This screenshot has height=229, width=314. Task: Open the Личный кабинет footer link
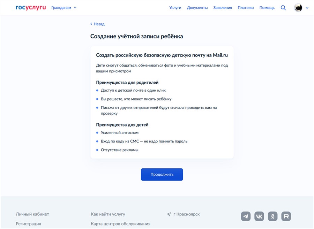pyautogui.click(x=32, y=214)
